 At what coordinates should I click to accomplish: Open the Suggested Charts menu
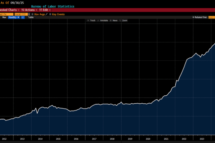[x=9, y=10]
